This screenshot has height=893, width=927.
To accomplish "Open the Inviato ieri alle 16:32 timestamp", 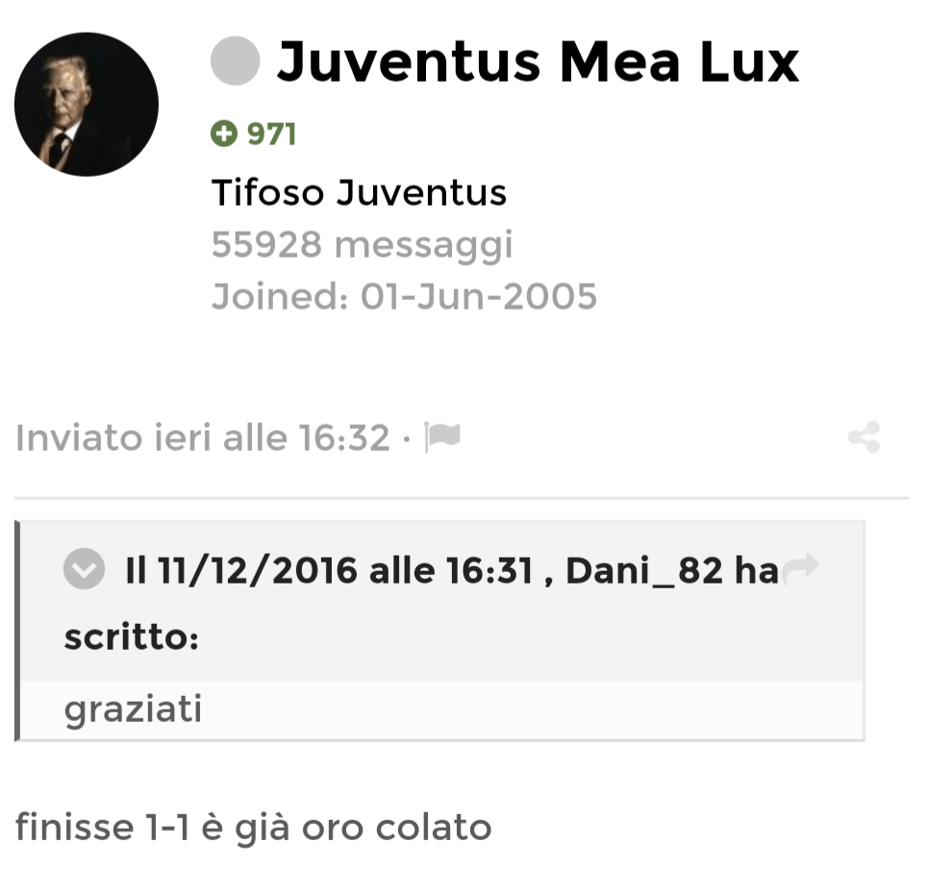I will (x=203, y=438).
